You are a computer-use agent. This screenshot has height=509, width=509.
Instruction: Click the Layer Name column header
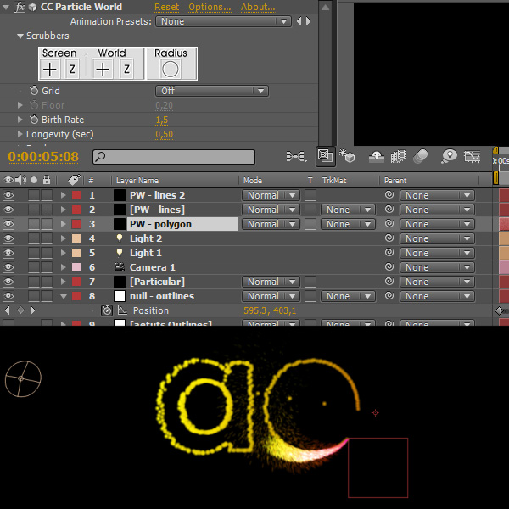[137, 181]
